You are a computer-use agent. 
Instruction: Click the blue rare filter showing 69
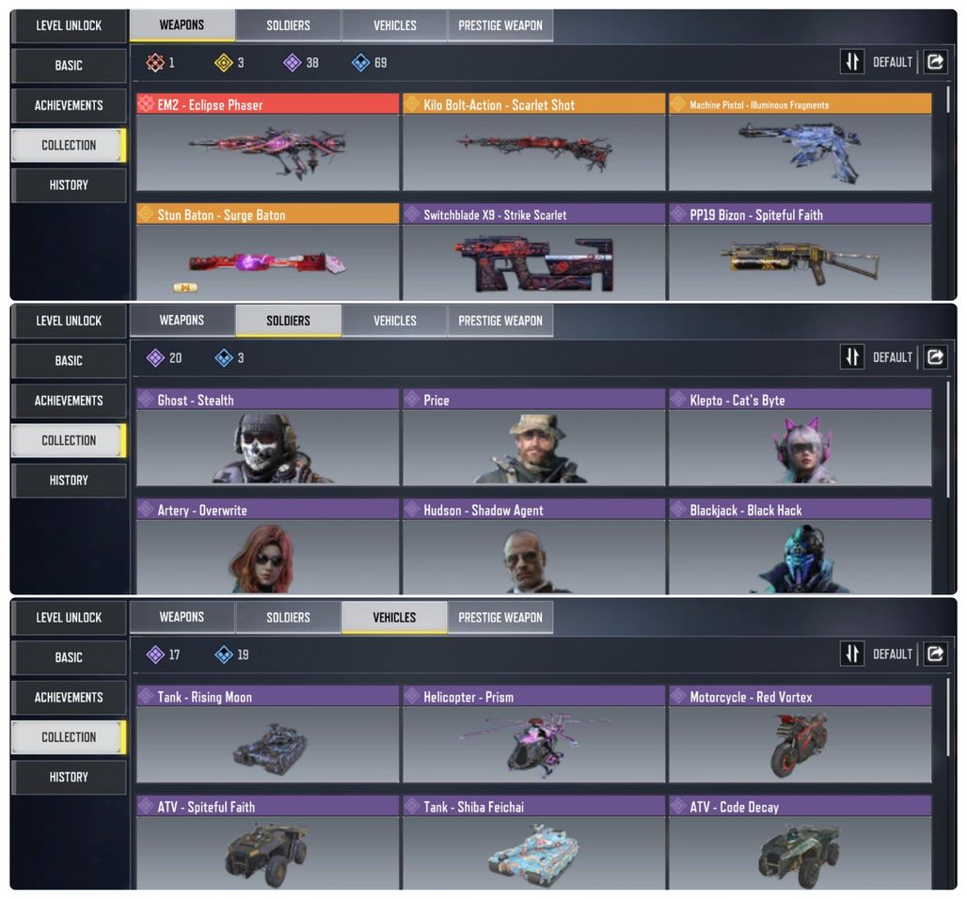click(x=360, y=62)
